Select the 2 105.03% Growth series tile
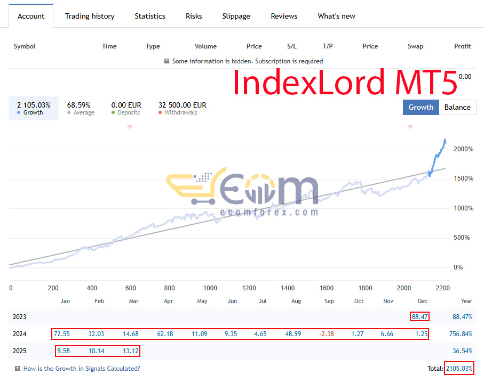This screenshot has height=383, width=484. click(x=33, y=108)
